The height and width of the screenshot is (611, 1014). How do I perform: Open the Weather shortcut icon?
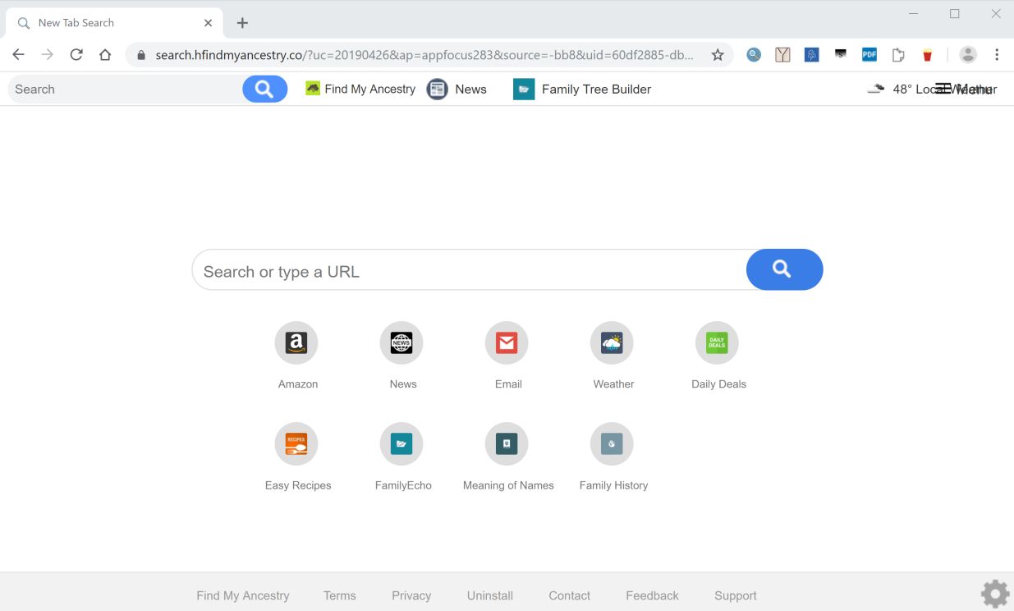(x=612, y=342)
